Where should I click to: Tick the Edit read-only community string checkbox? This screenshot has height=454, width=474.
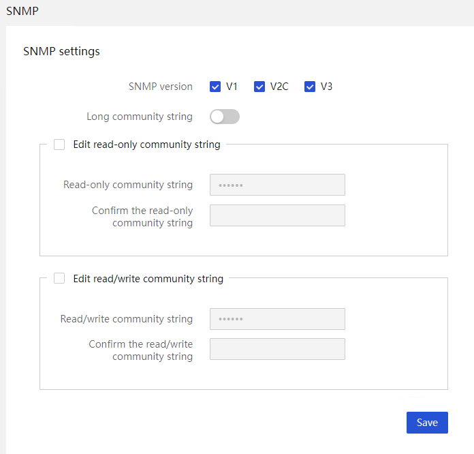point(59,145)
